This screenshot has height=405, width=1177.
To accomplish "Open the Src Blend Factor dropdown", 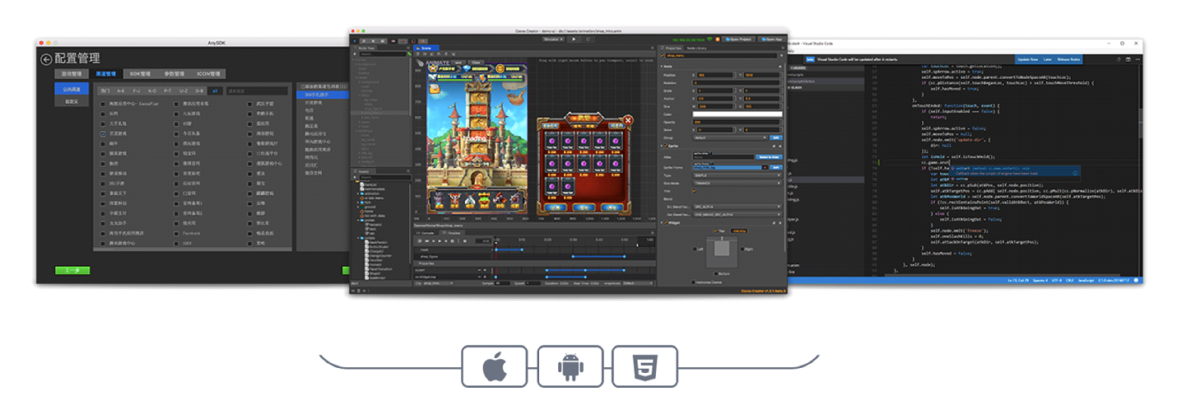I will pos(737,207).
